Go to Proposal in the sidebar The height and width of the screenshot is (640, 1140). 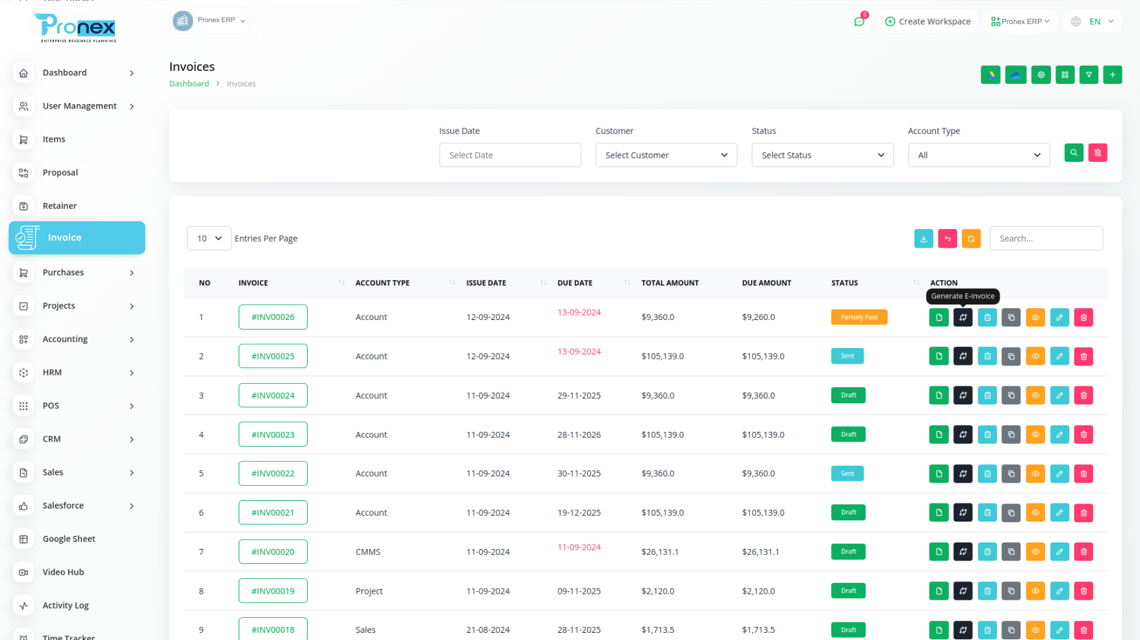tap(77, 172)
